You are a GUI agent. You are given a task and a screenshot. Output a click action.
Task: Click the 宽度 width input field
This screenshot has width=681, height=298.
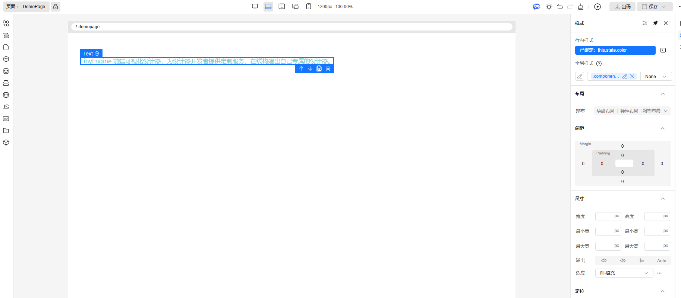[x=605, y=217]
